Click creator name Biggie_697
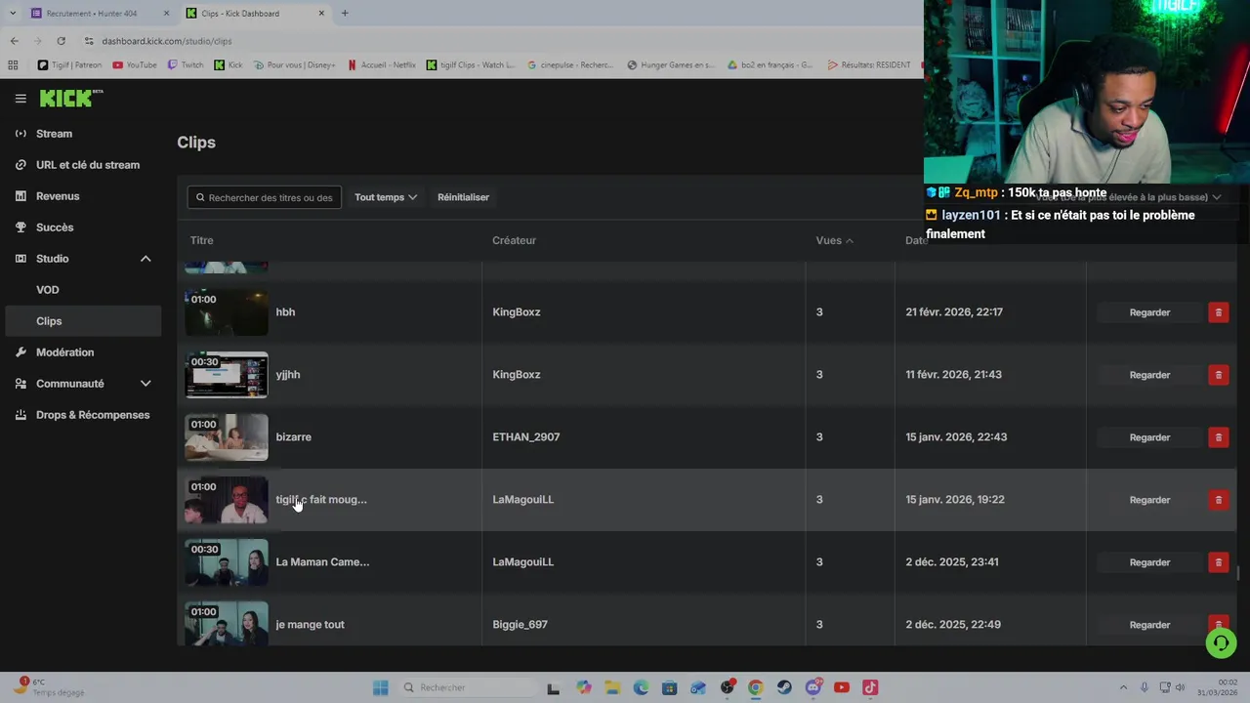 click(520, 624)
